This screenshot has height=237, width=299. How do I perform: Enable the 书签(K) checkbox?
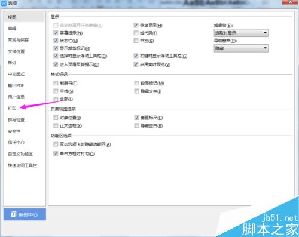(136, 41)
